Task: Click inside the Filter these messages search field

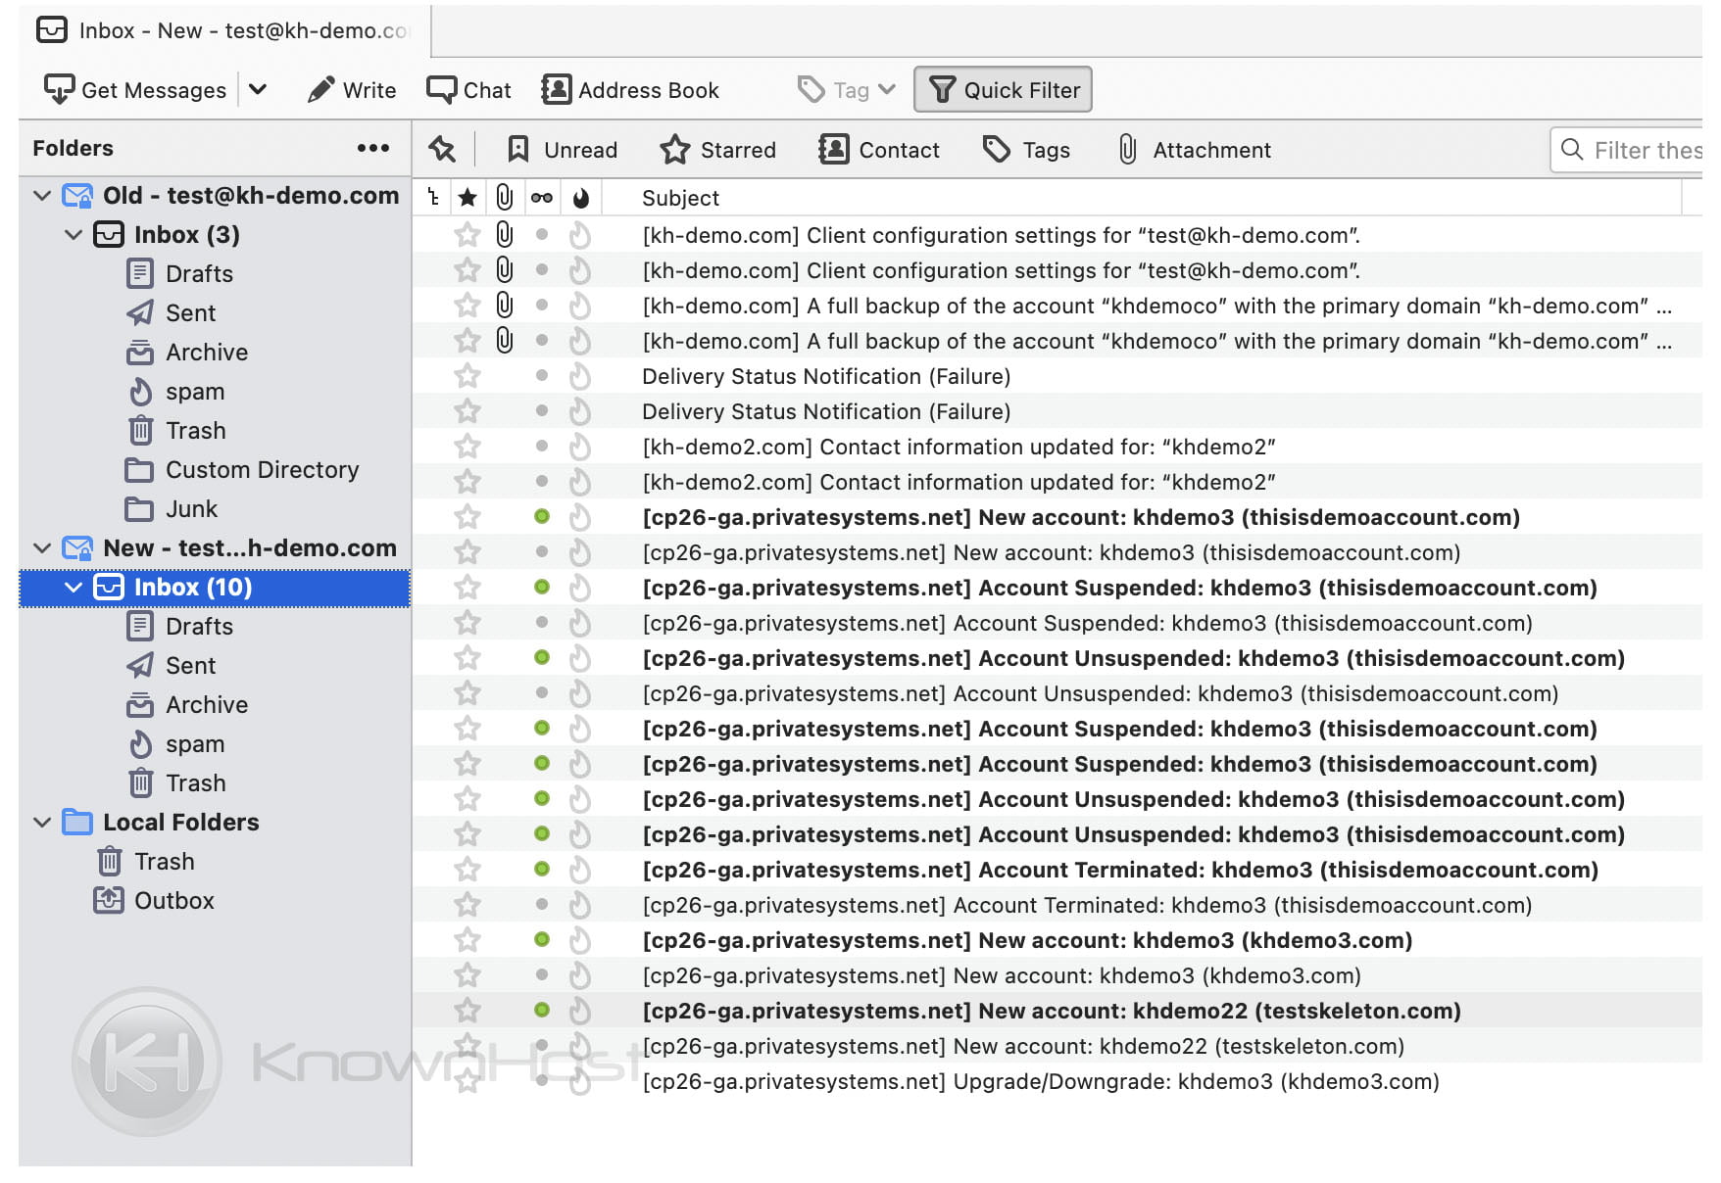Action: (x=1637, y=150)
